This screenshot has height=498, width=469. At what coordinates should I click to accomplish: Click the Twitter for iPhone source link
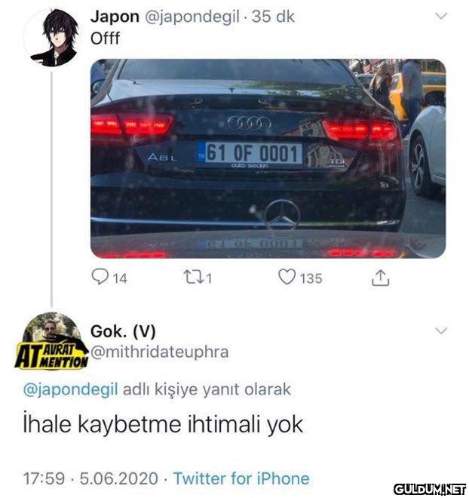[x=241, y=478]
